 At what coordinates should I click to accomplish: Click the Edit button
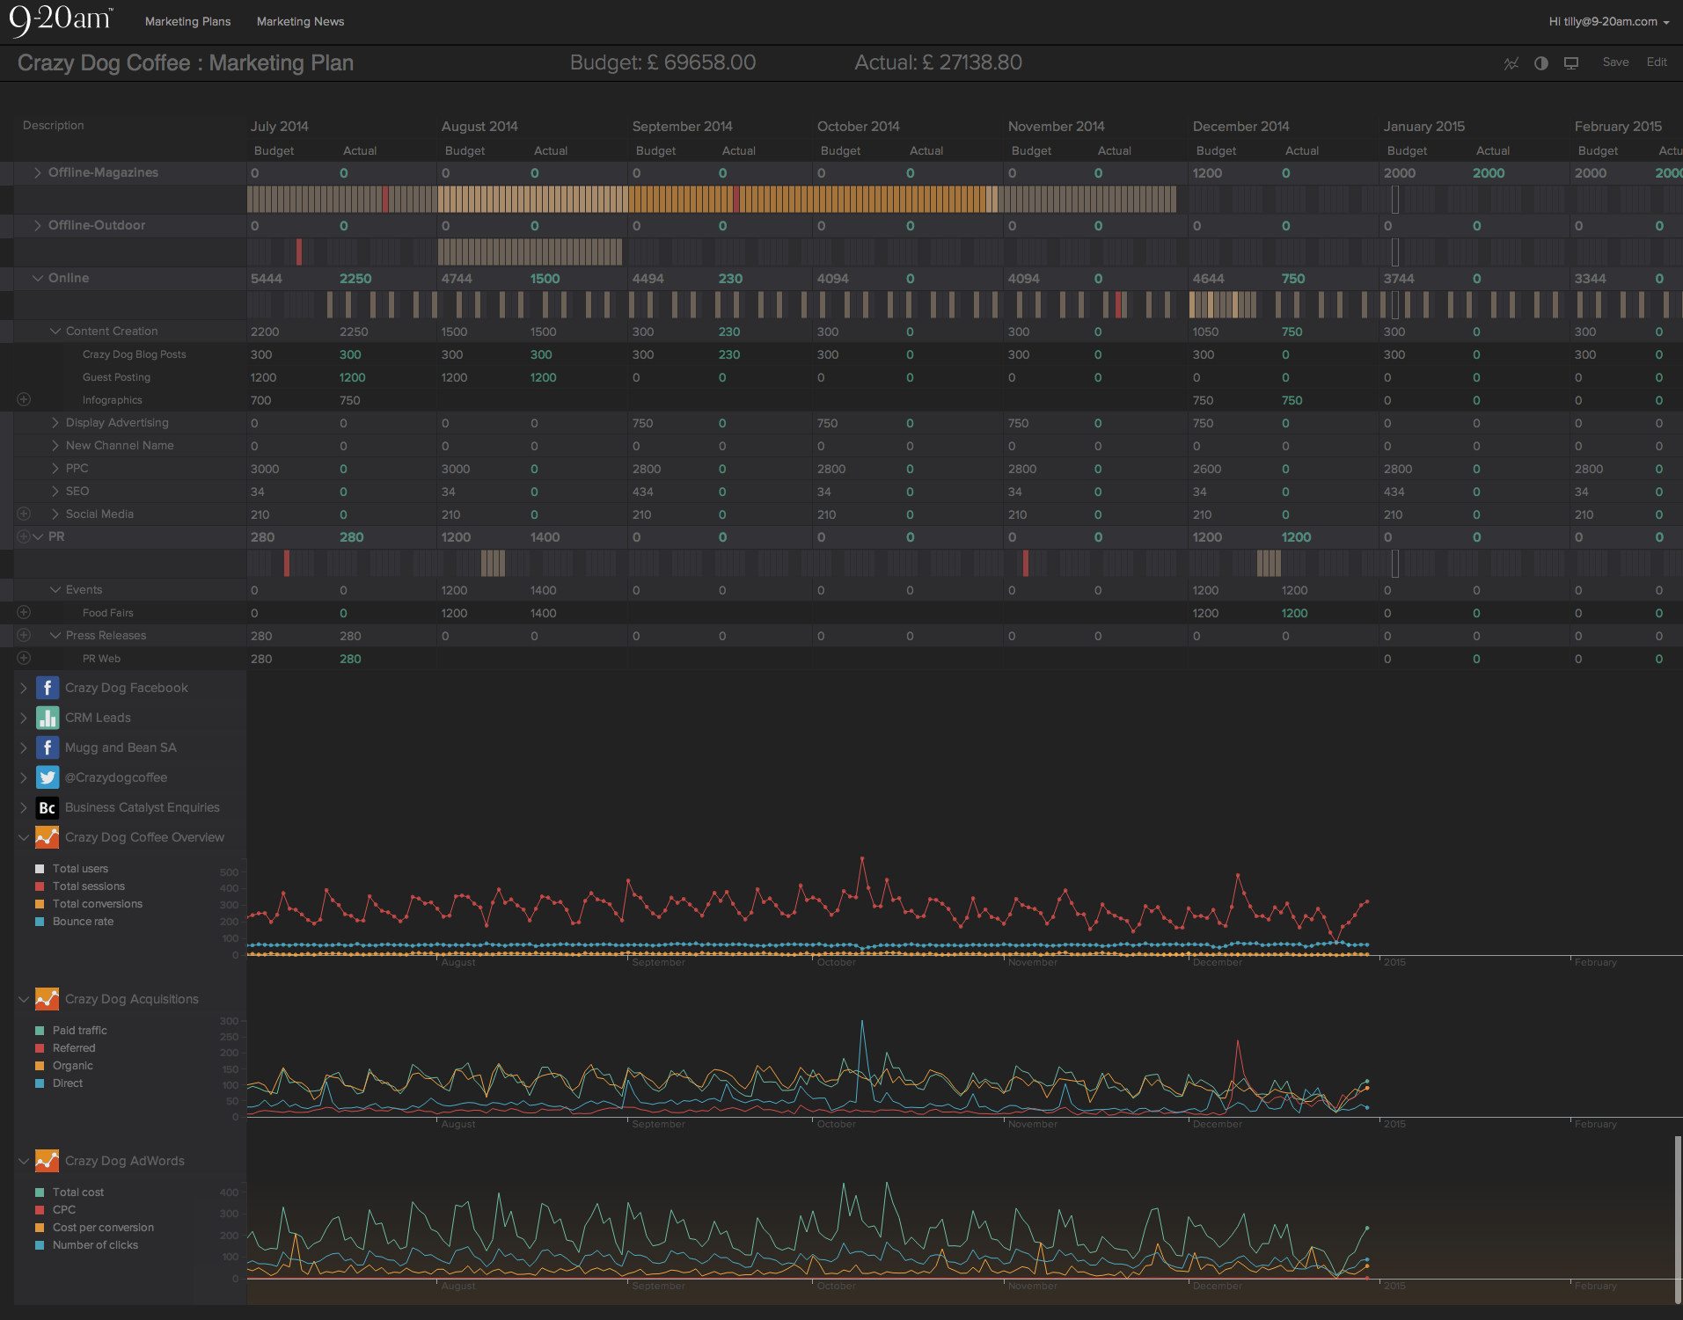1657,62
